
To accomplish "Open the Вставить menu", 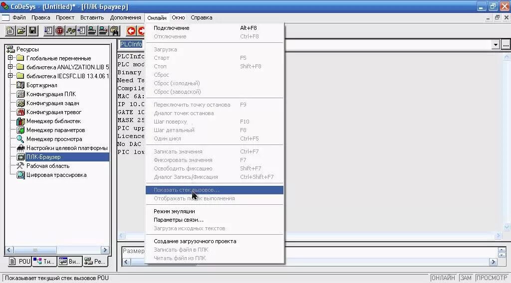I will point(92,17).
